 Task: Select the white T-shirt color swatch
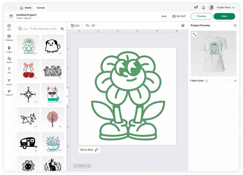click(x=231, y=81)
